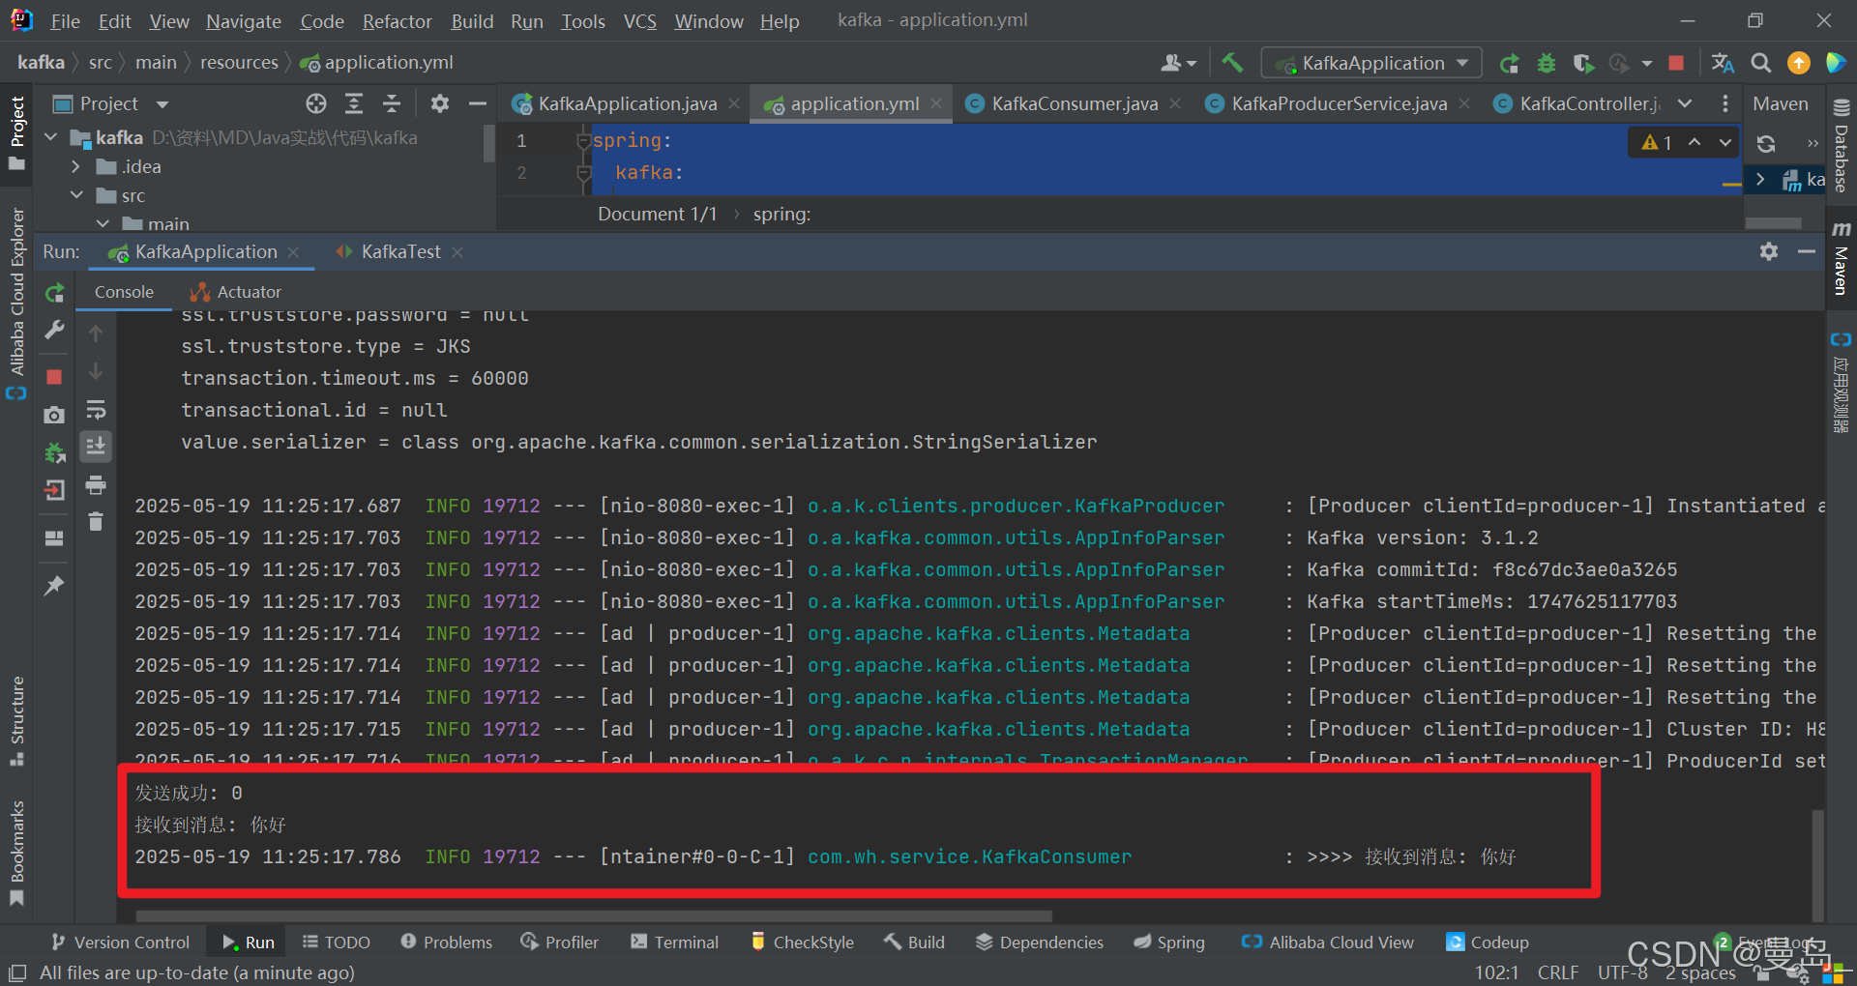Click the console horizontal scrollbar

pos(594,914)
